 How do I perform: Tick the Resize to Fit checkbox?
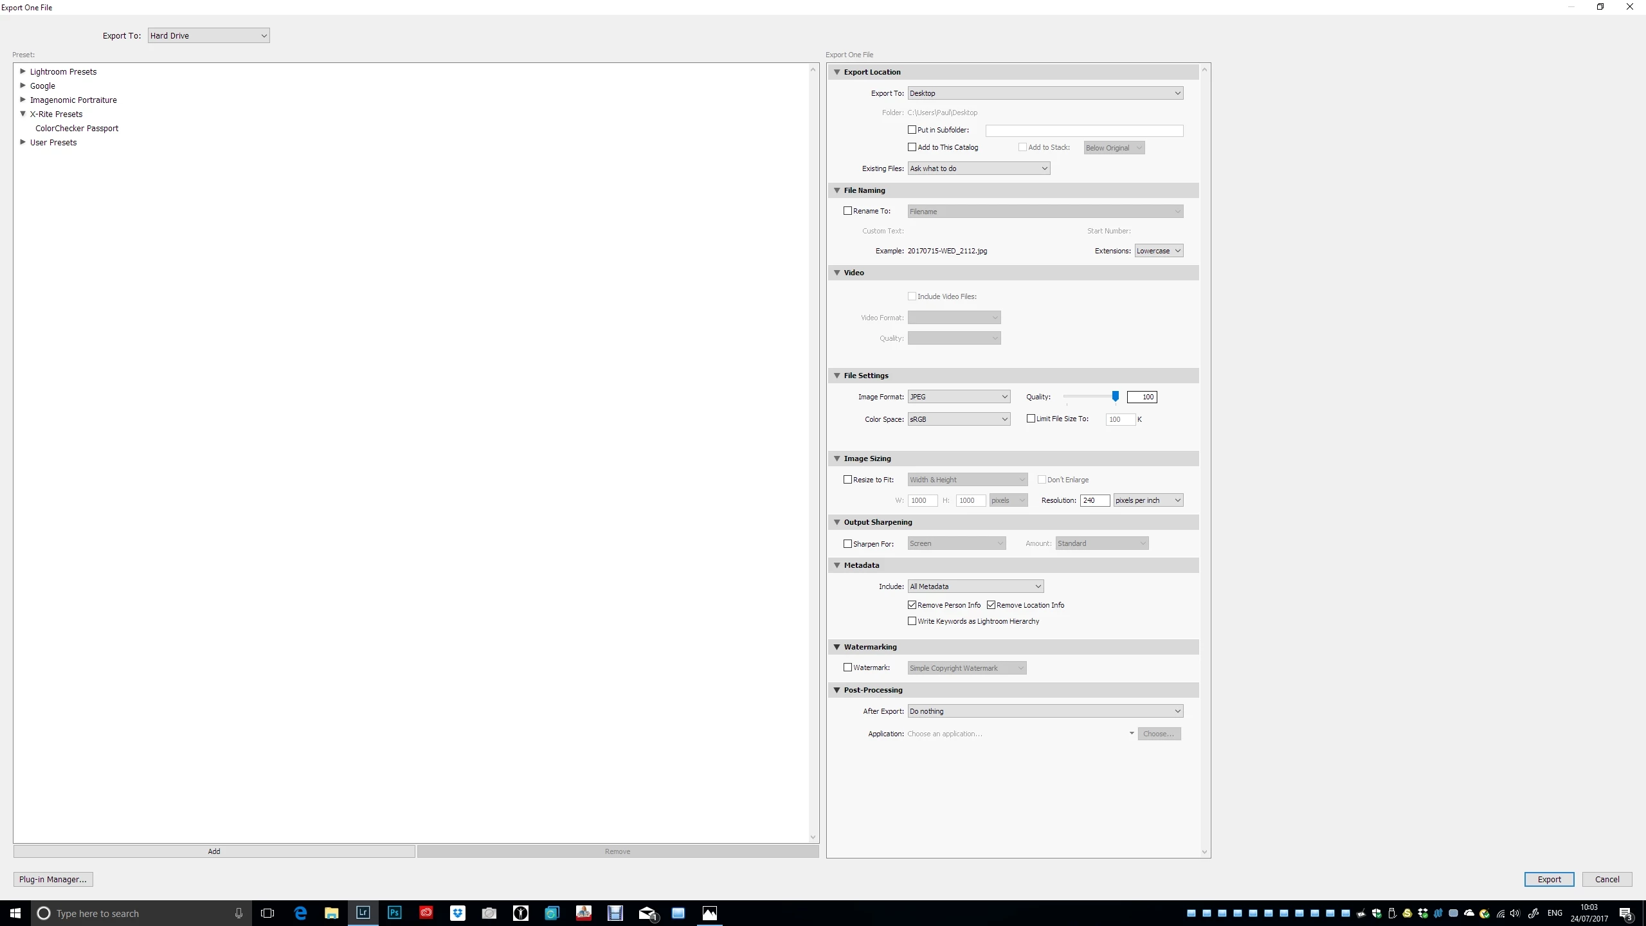pos(847,480)
